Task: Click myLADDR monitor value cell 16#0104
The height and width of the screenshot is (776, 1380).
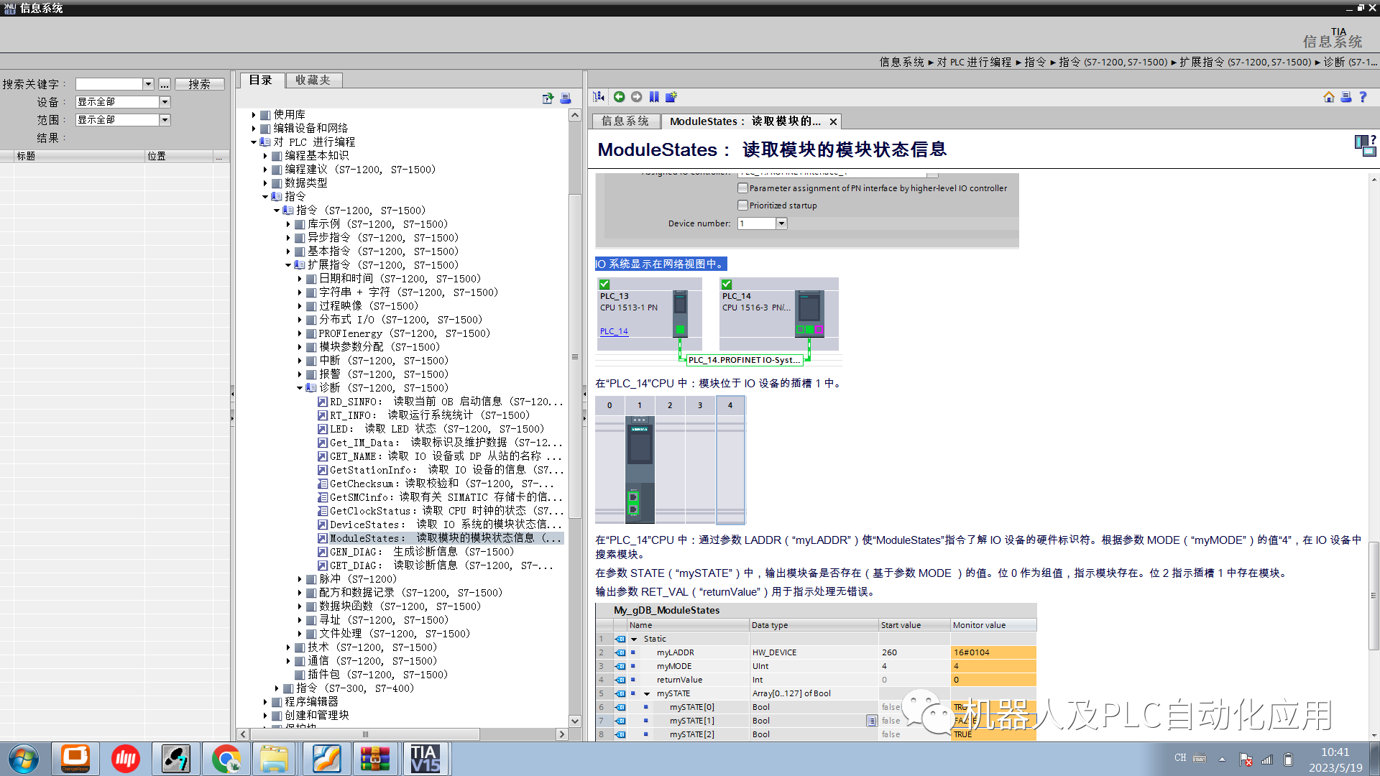Action: click(x=993, y=652)
